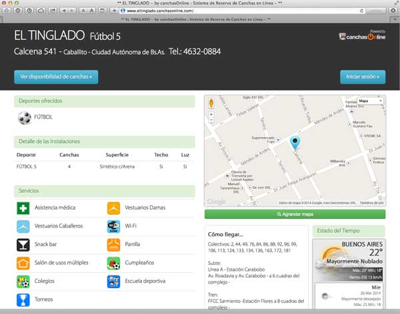The height and width of the screenshot is (314, 400).
Task: Click the Parrilla grill icon
Action: 113,245
